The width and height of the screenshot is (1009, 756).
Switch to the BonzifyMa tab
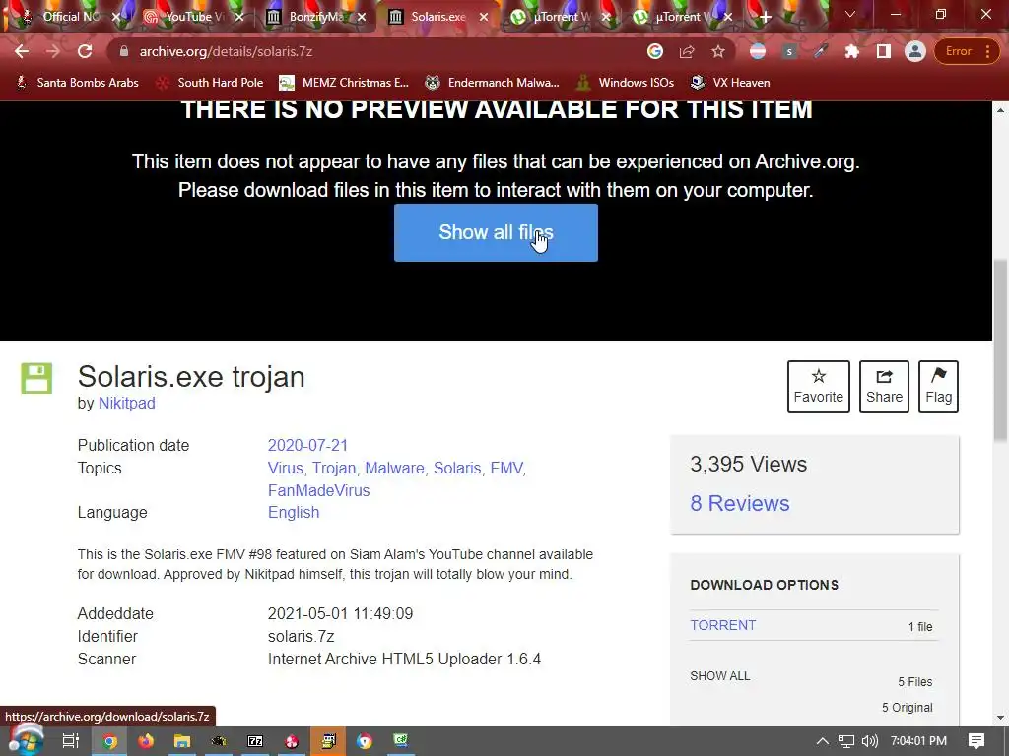click(x=316, y=17)
